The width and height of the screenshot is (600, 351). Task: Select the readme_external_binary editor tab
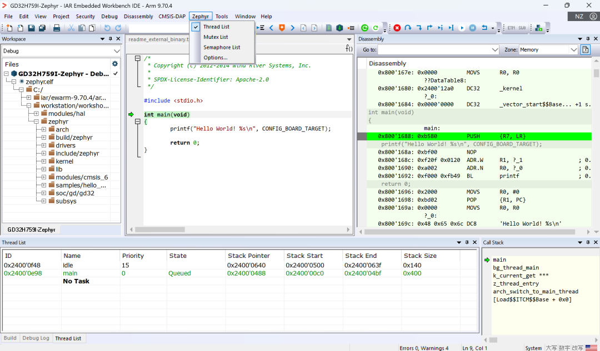tap(158, 39)
